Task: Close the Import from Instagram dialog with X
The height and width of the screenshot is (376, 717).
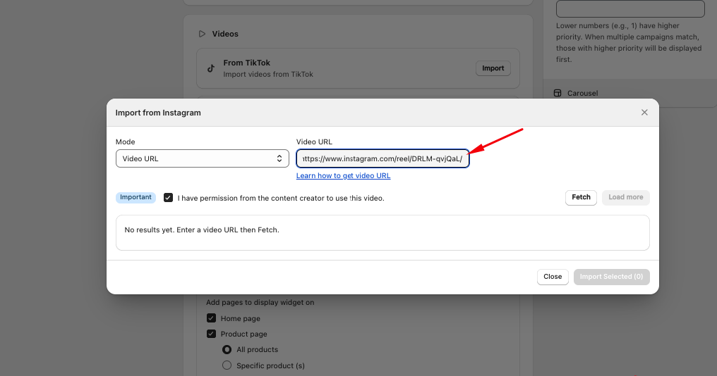Action: (x=644, y=112)
